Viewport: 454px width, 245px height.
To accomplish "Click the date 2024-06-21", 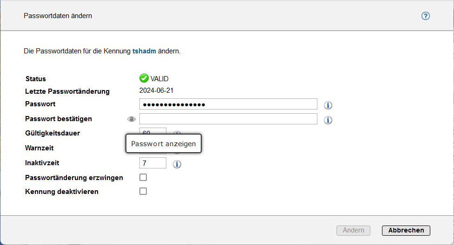I will (157, 91).
